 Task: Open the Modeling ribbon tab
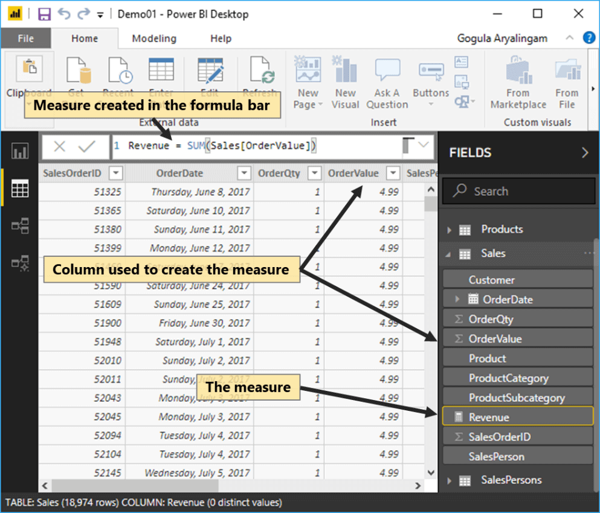click(x=154, y=39)
